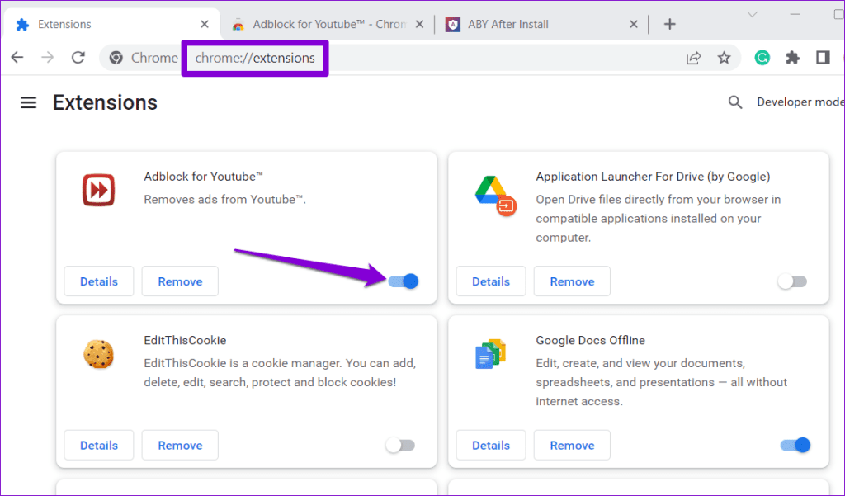
Task: Click the chrome://extensions address bar
Action: click(x=255, y=58)
